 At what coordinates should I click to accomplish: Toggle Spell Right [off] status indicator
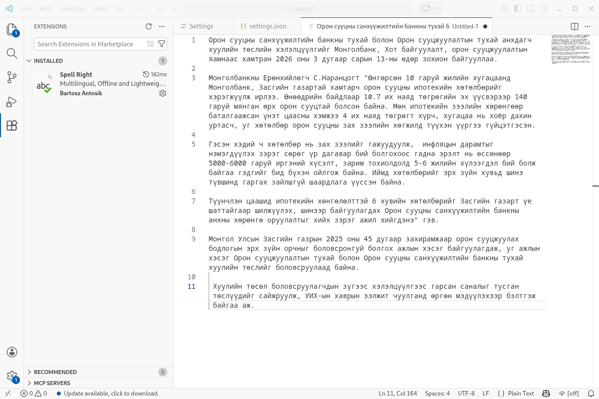pyautogui.click(x=569, y=394)
